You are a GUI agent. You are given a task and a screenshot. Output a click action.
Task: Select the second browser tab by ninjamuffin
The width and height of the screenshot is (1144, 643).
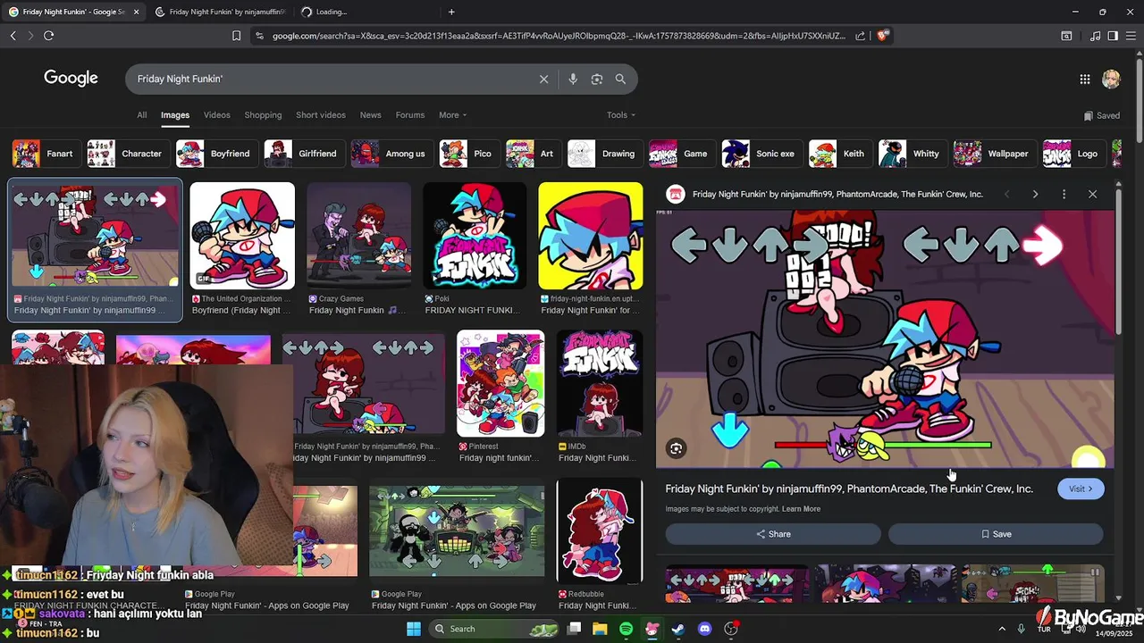tap(221, 12)
